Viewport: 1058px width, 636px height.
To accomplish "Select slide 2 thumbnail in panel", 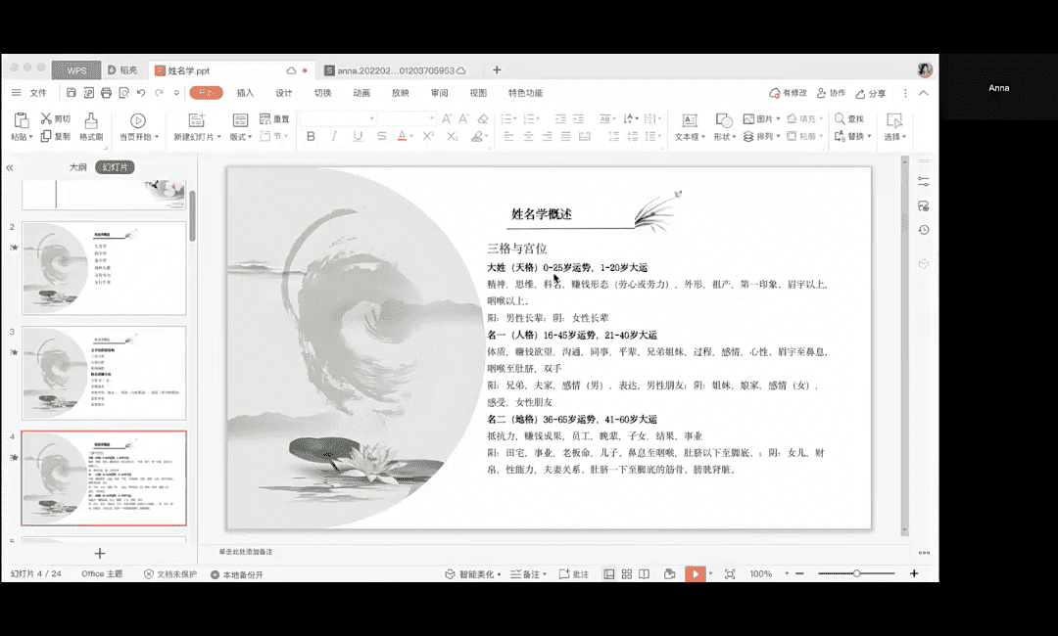I will [x=104, y=267].
